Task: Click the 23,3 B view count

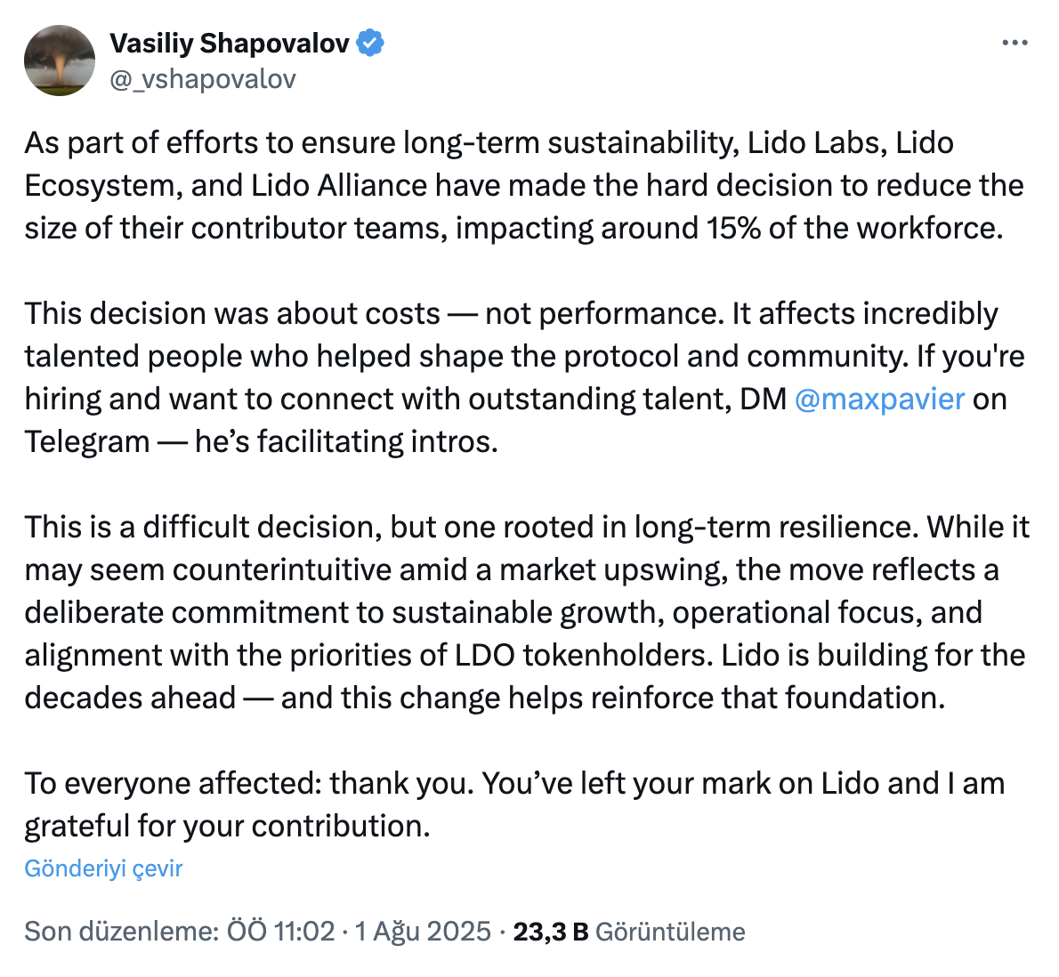Action: tap(551, 931)
